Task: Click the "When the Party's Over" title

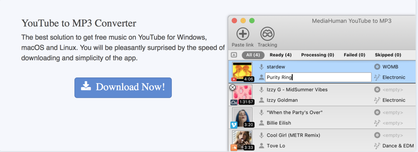Action: coord(295,112)
